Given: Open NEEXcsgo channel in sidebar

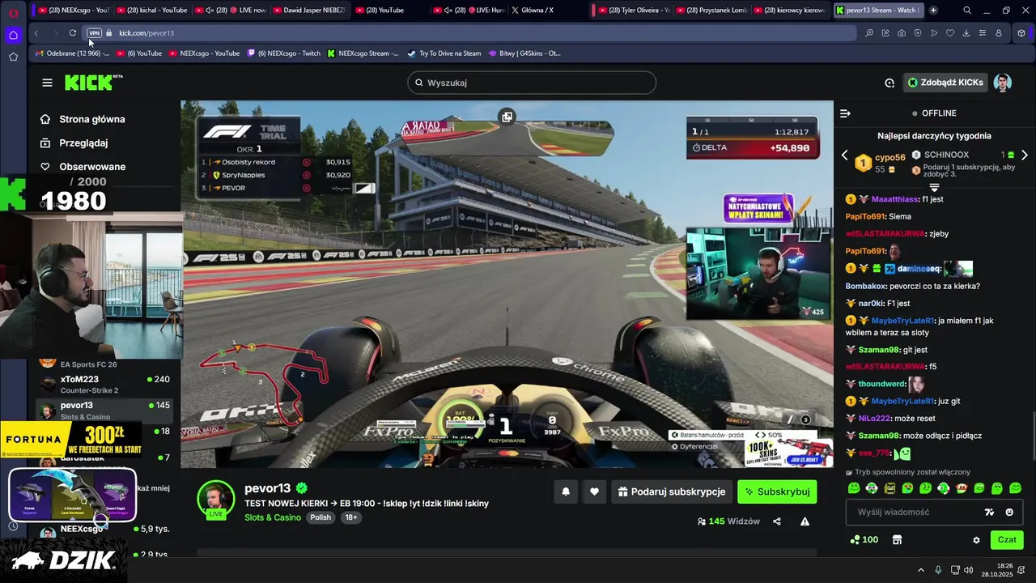Looking at the screenshot, I should (105, 530).
